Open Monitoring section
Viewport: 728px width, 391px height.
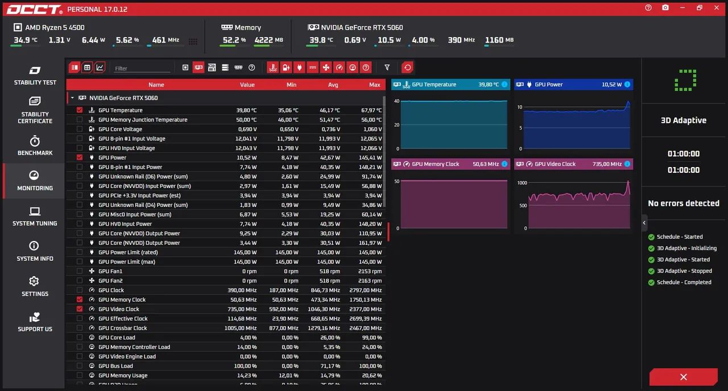click(35, 181)
